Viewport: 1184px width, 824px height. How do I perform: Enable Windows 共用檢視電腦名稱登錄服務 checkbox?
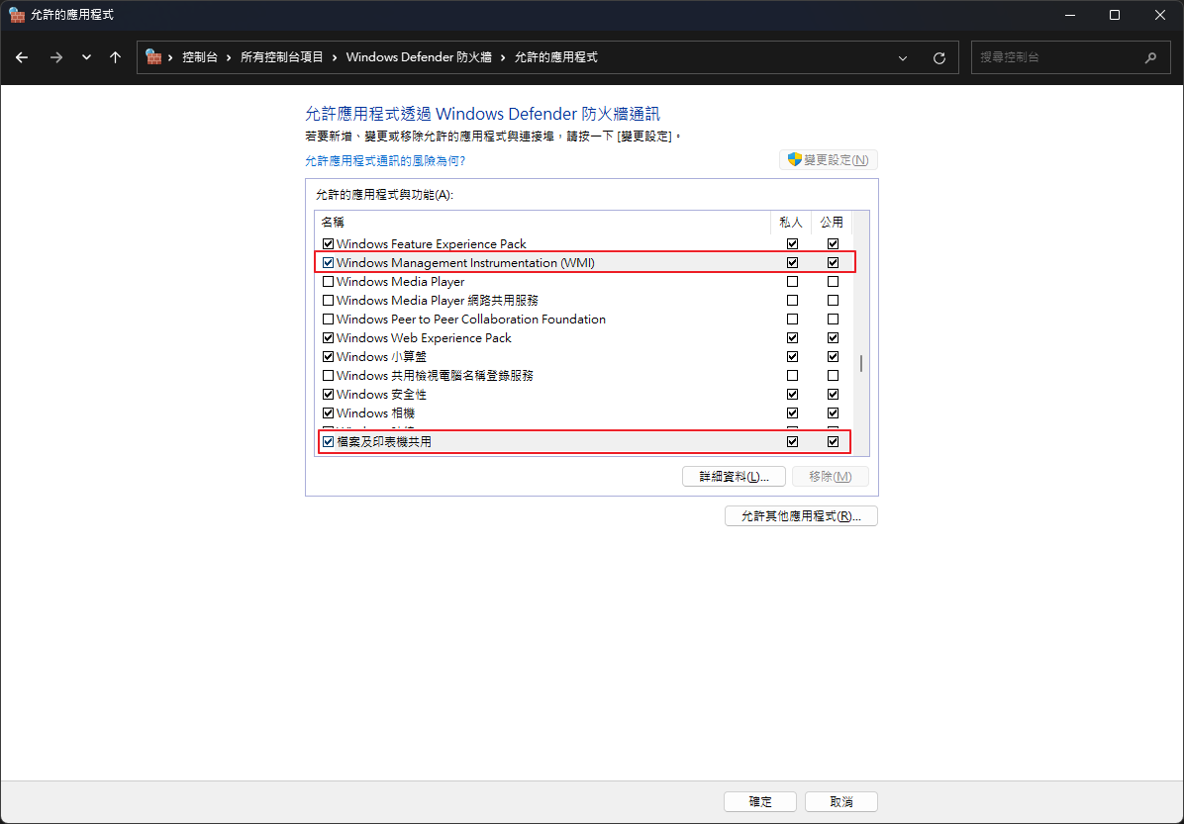(328, 376)
